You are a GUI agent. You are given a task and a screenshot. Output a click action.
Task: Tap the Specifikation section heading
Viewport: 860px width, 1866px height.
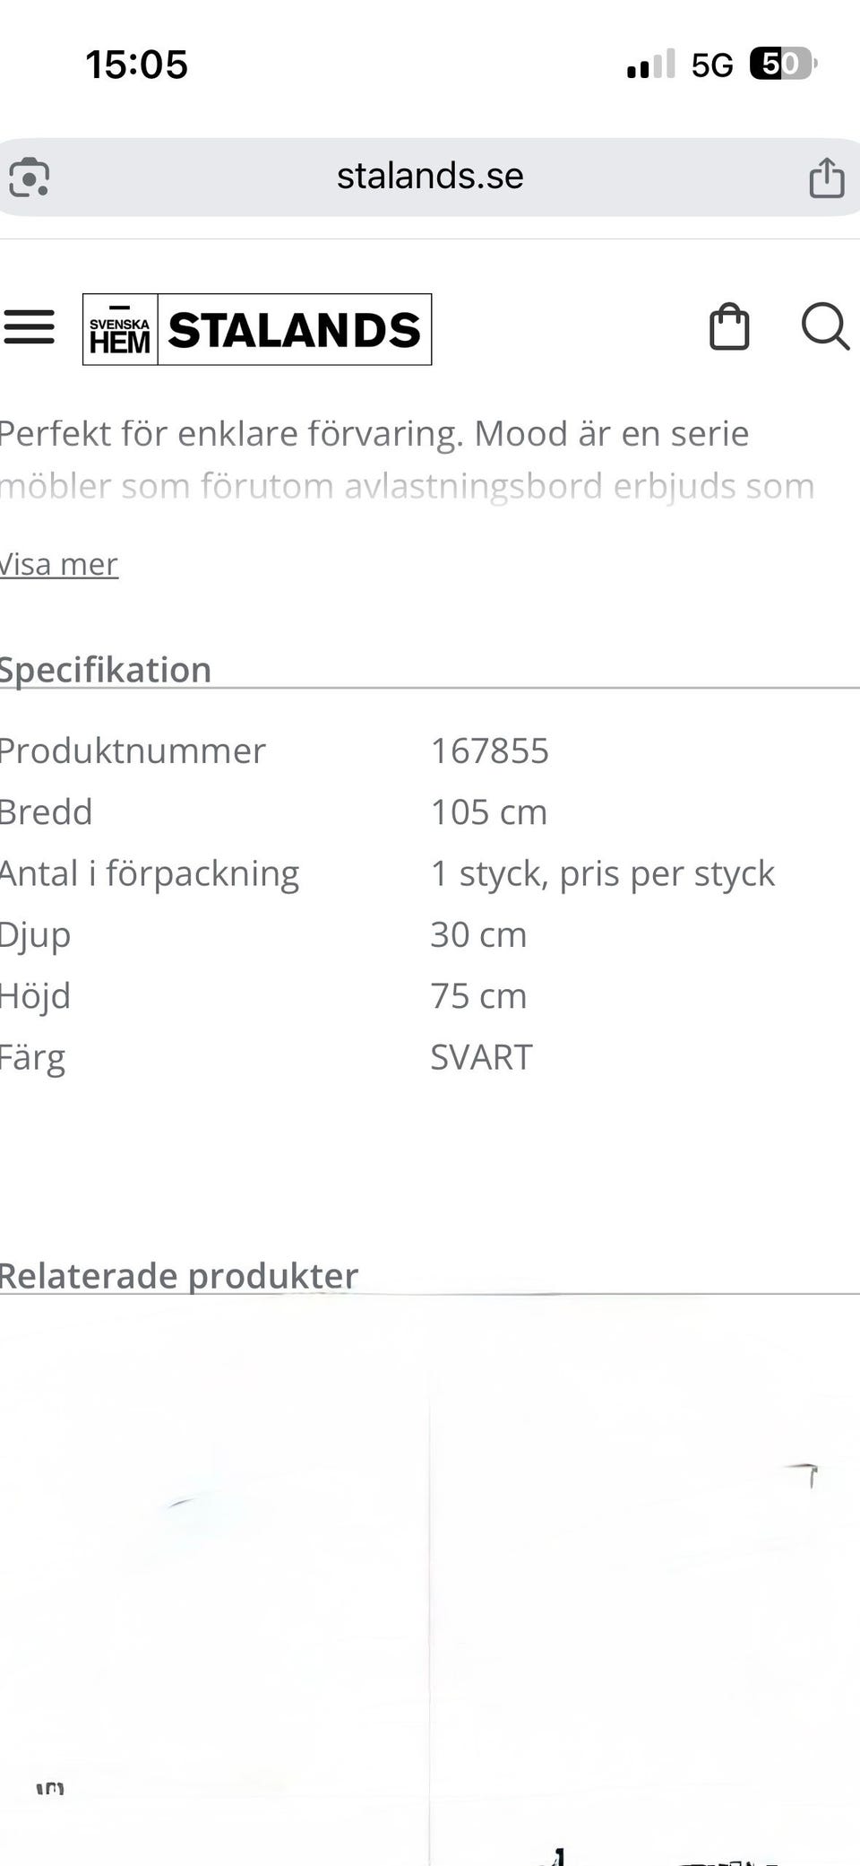tap(106, 670)
